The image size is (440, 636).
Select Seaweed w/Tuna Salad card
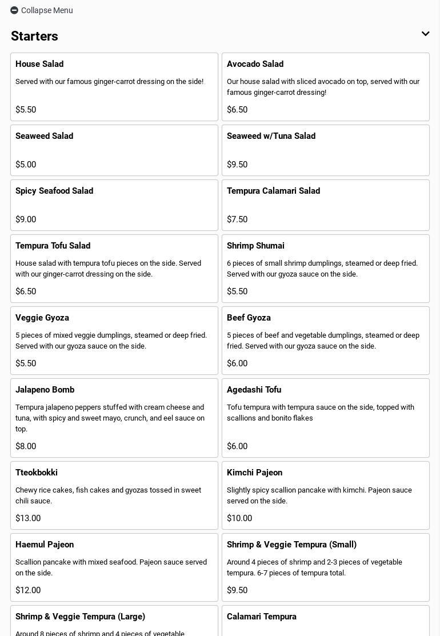click(326, 150)
